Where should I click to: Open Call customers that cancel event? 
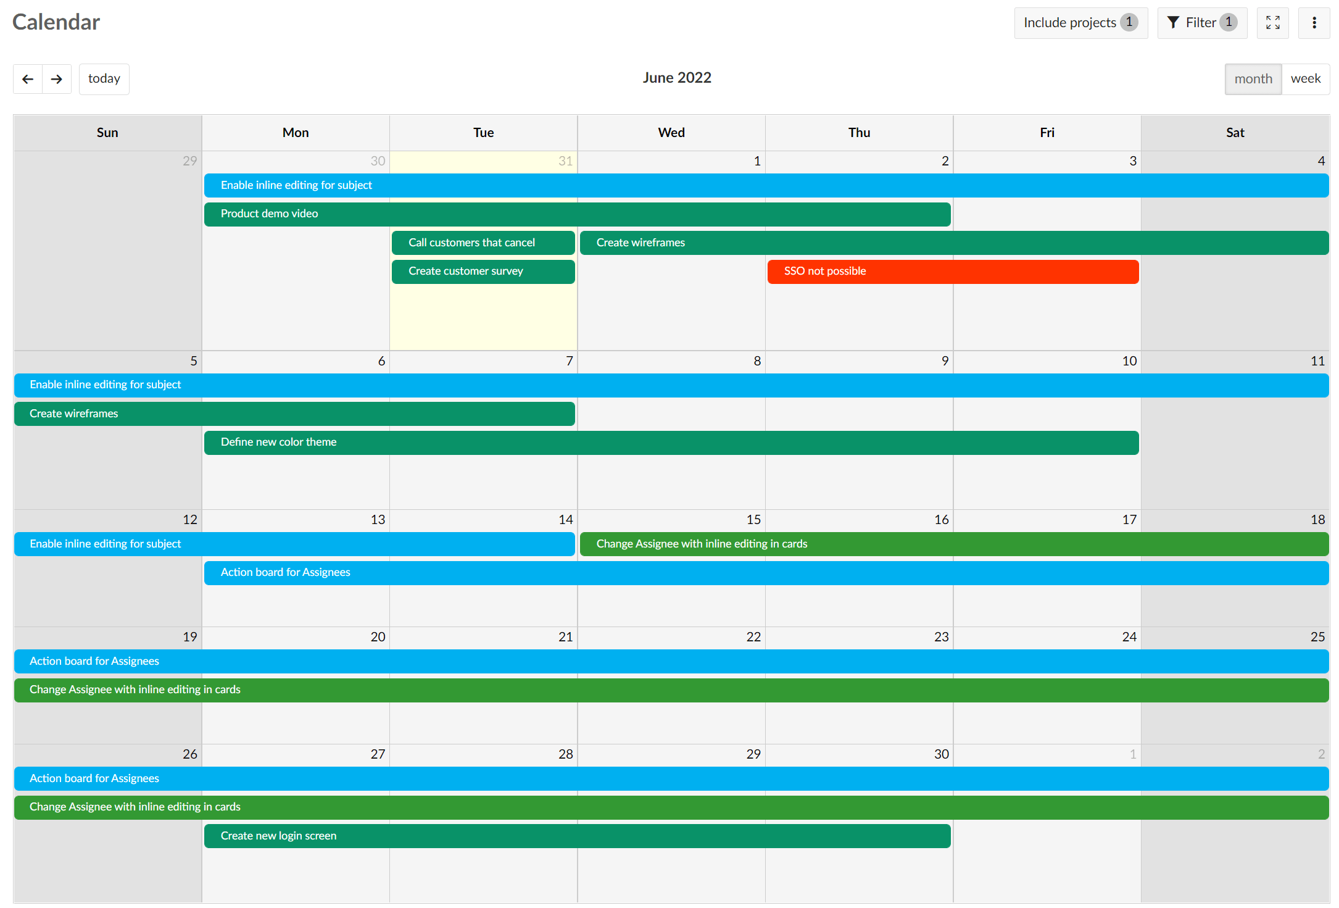coord(483,243)
